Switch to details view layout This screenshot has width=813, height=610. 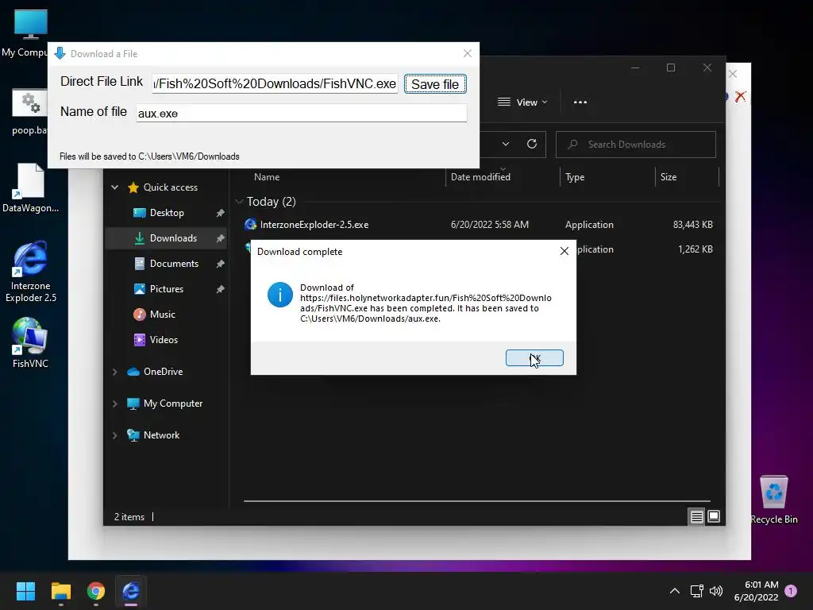[696, 516]
